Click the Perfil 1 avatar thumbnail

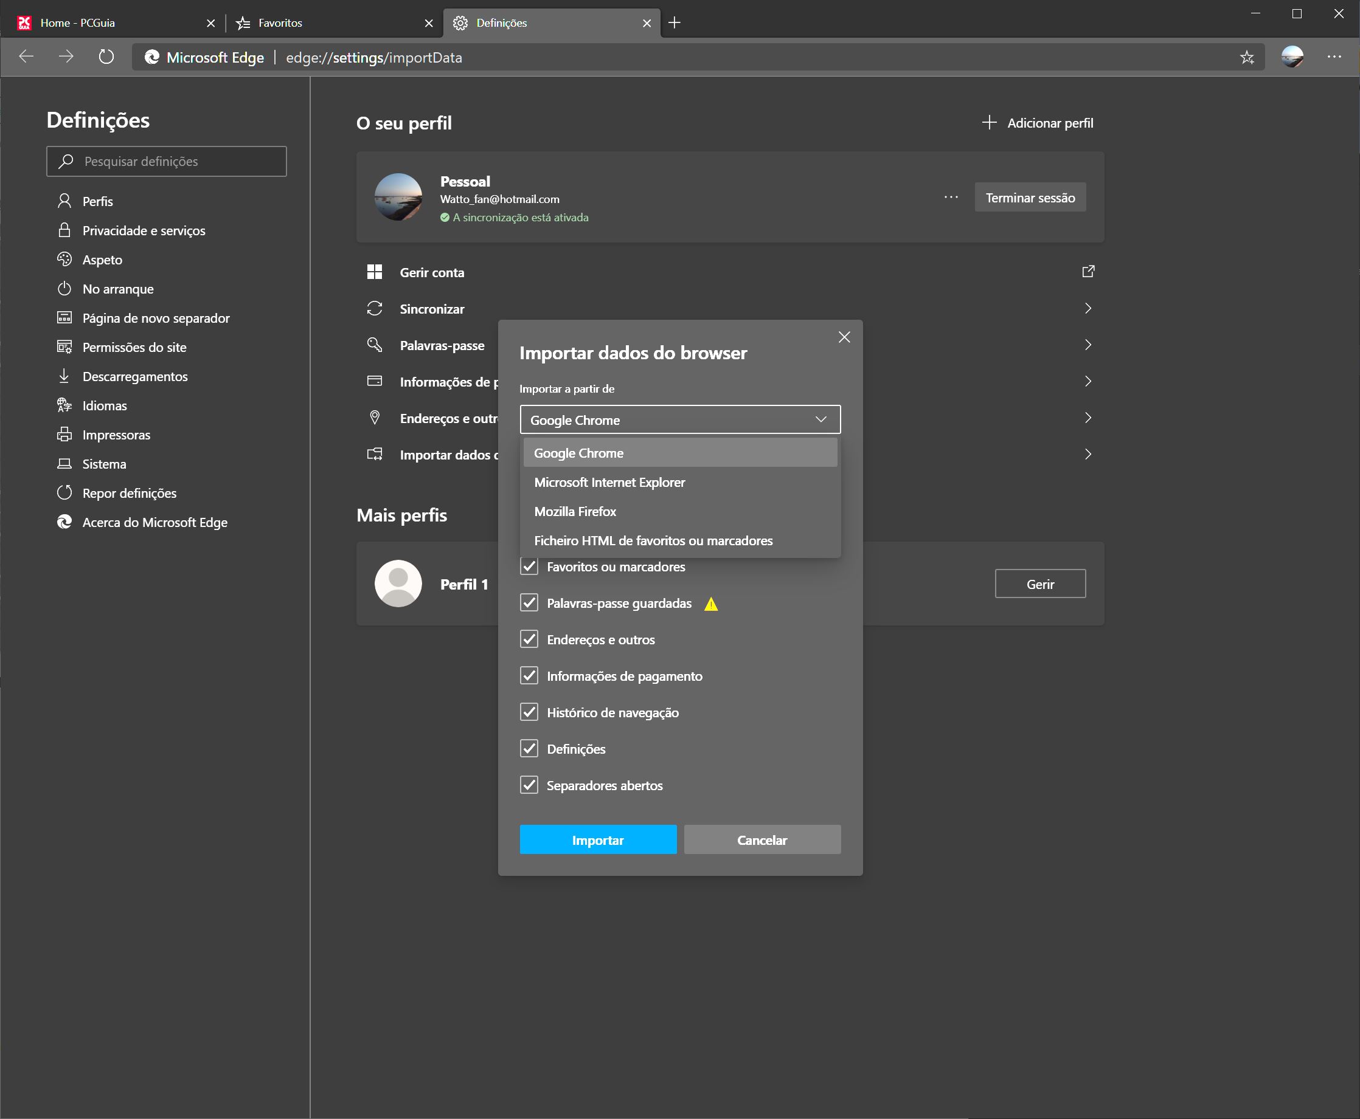(398, 584)
